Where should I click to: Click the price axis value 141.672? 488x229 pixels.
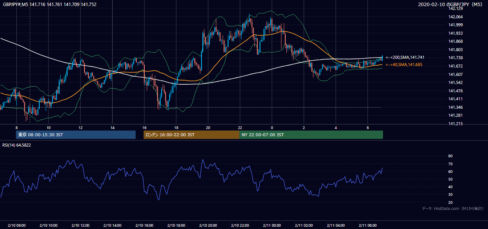tap(456, 66)
